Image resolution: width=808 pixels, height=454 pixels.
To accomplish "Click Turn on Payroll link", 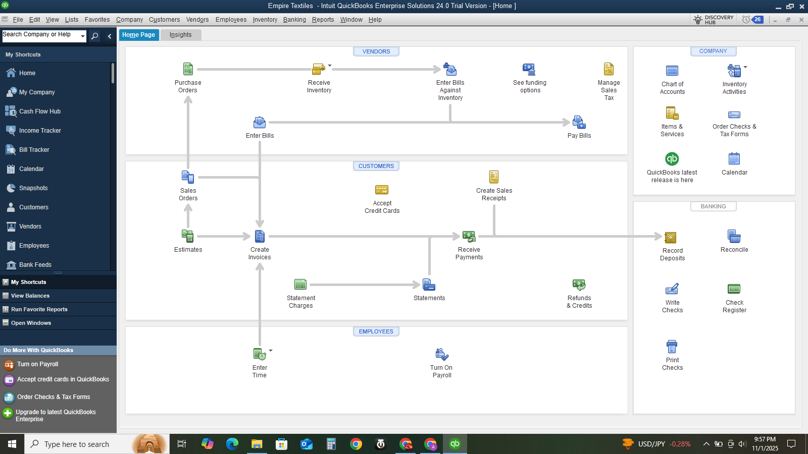I will point(38,364).
